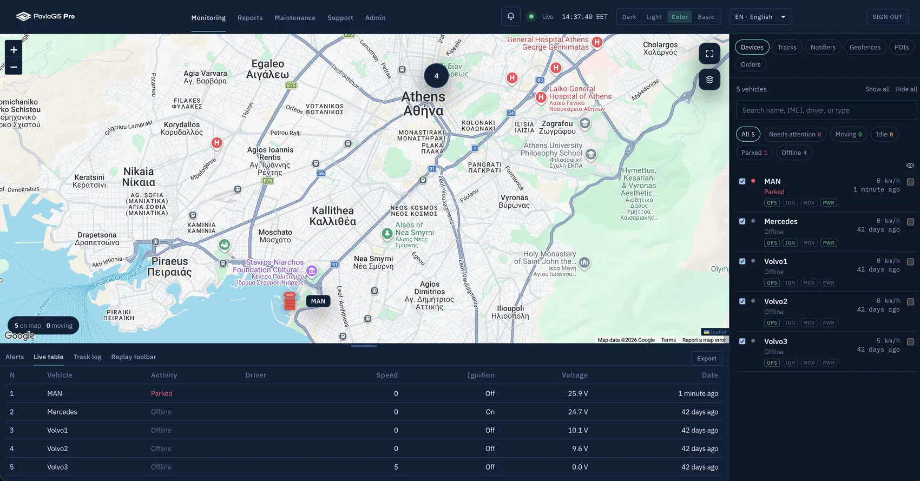Open the EN · English language dropdown
The width and height of the screenshot is (920, 481).
(760, 17)
